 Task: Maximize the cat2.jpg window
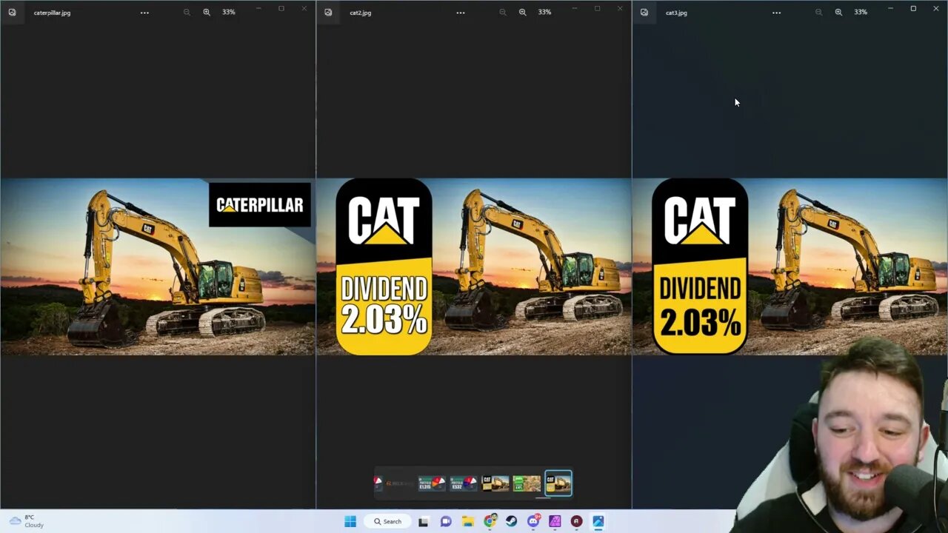tap(597, 8)
